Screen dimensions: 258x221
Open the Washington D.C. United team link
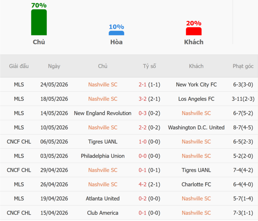point(196,127)
